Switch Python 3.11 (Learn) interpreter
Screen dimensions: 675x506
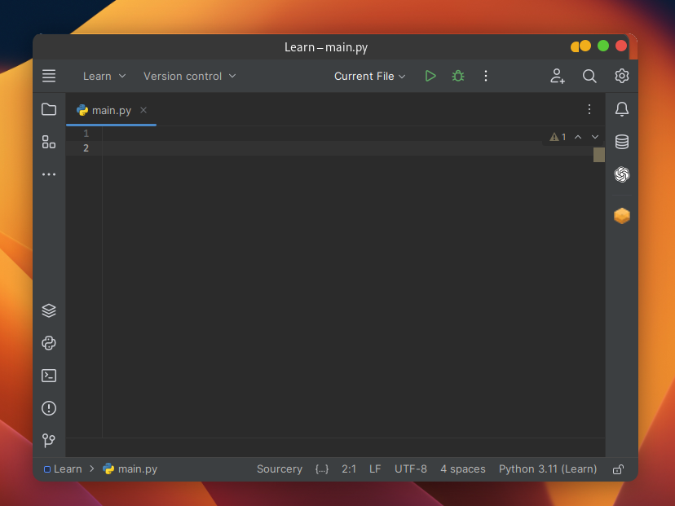(548, 469)
